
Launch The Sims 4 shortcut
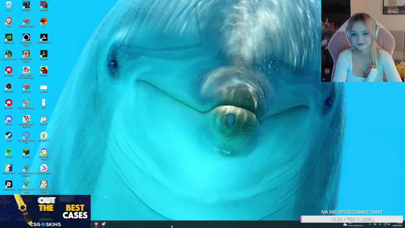point(44,137)
